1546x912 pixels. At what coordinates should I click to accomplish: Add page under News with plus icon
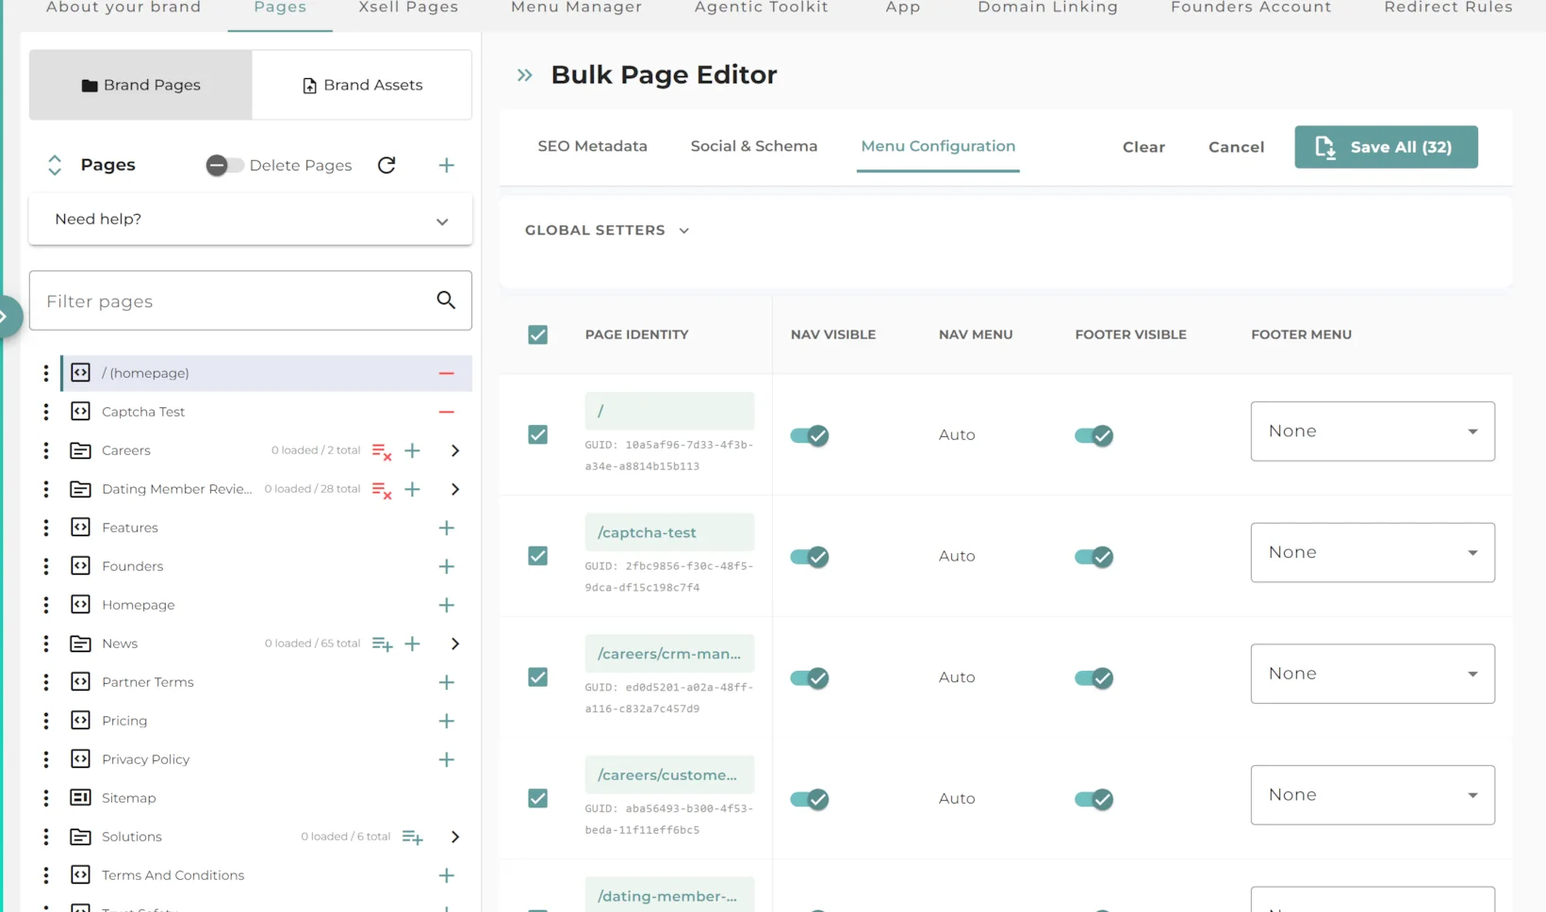pos(412,643)
